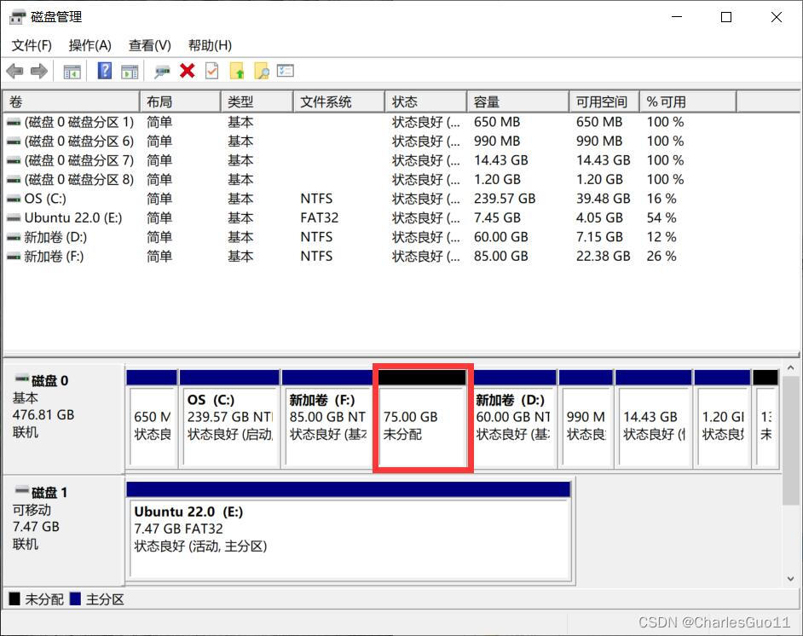Viewport: 803px width, 636px height.
Task: Click the rescan disks connection icon
Action: coord(162,71)
